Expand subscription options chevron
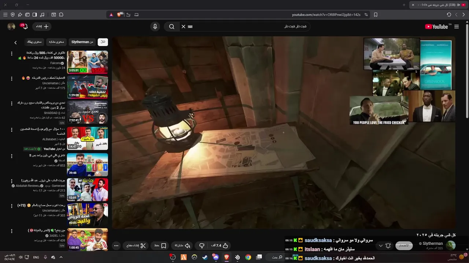Viewport: 469px width, 263px height. pyautogui.click(x=381, y=245)
